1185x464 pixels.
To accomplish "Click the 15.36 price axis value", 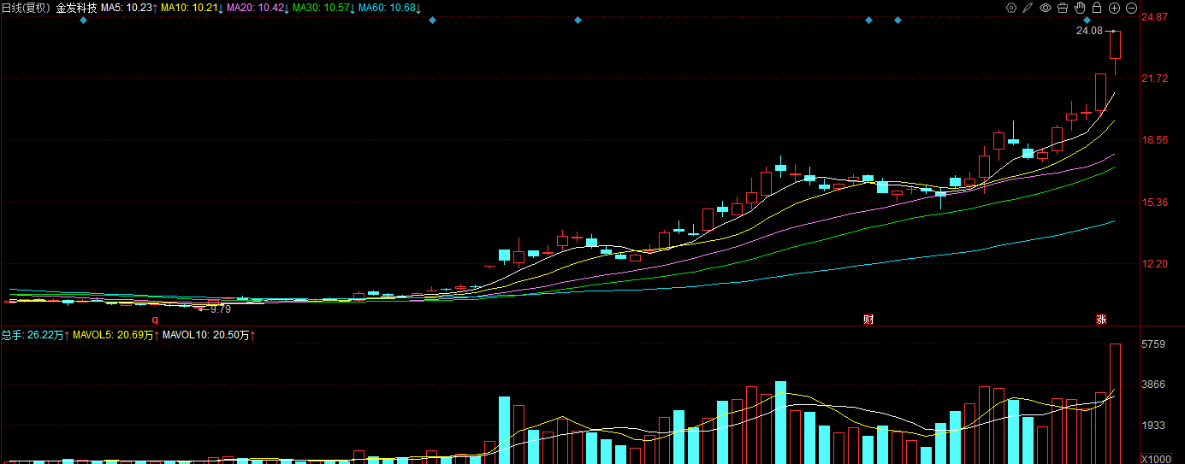I will (x=1156, y=203).
